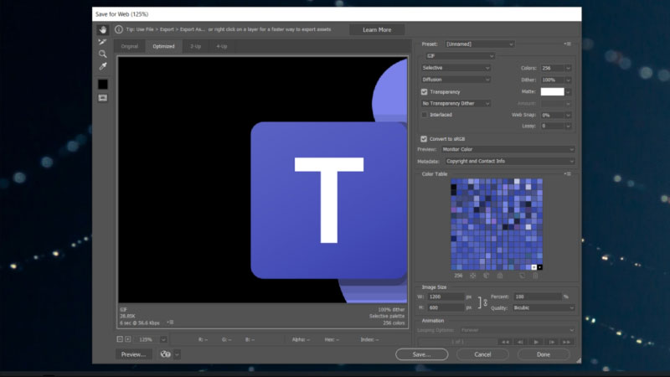Open the Matte color dropdown arrow

click(568, 92)
